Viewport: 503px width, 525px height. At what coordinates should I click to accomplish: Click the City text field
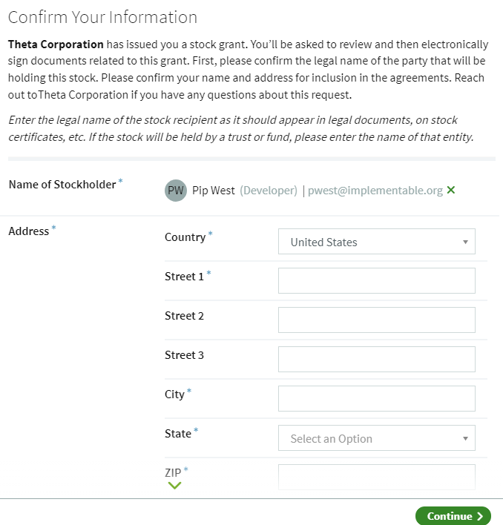(x=376, y=398)
